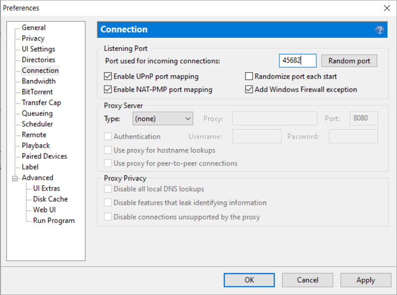The image size is (397, 295).
Task: Open the Privacy preferences page
Action: (x=33, y=38)
